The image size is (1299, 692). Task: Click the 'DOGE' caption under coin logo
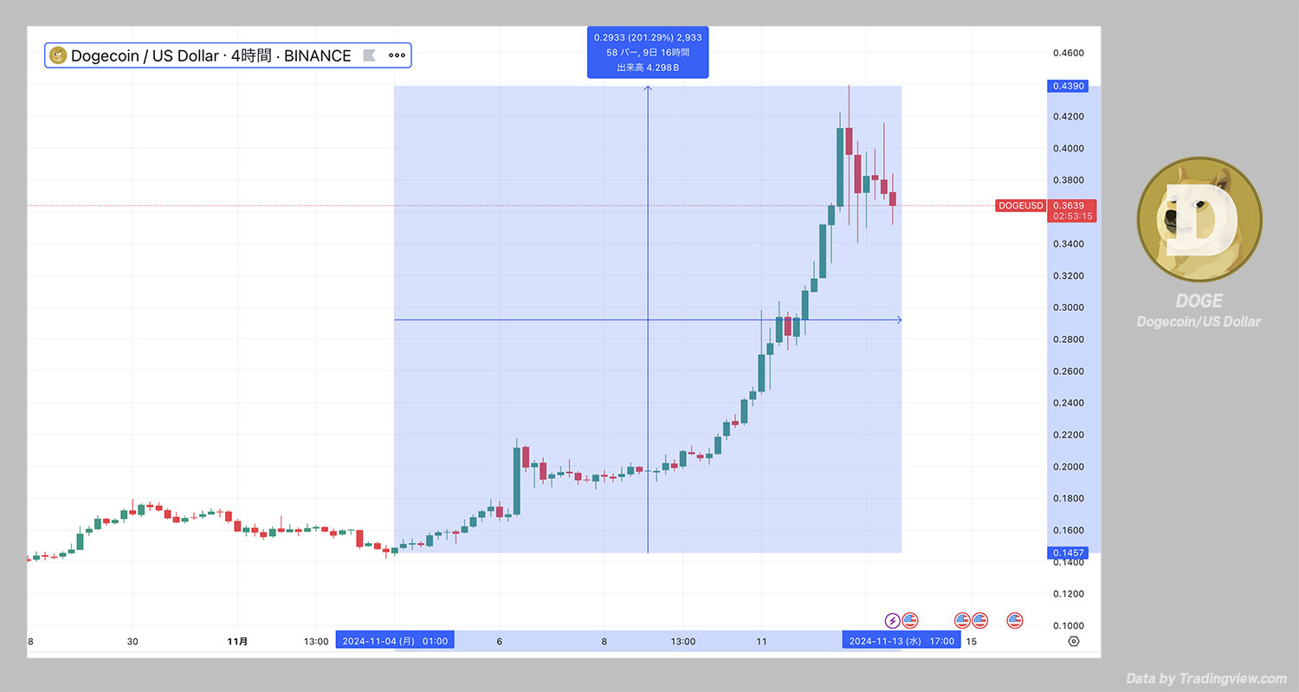click(1199, 301)
